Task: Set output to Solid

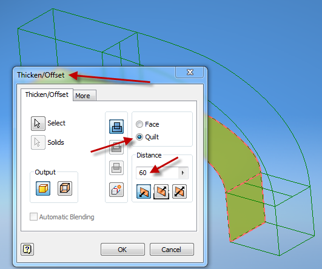Action: pos(43,188)
